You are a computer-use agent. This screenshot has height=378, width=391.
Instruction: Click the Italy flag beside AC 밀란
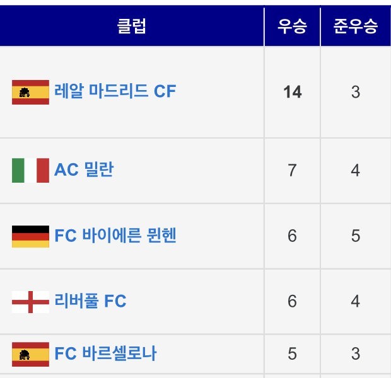pyautogui.click(x=30, y=170)
